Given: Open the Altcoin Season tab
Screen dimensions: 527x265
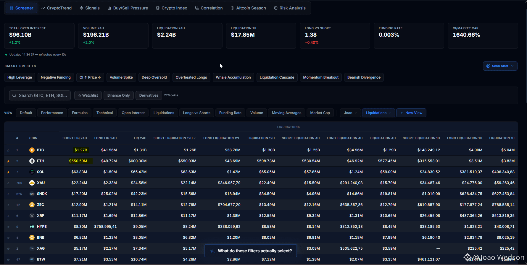Looking at the screenshot, I should pos(248,8).
